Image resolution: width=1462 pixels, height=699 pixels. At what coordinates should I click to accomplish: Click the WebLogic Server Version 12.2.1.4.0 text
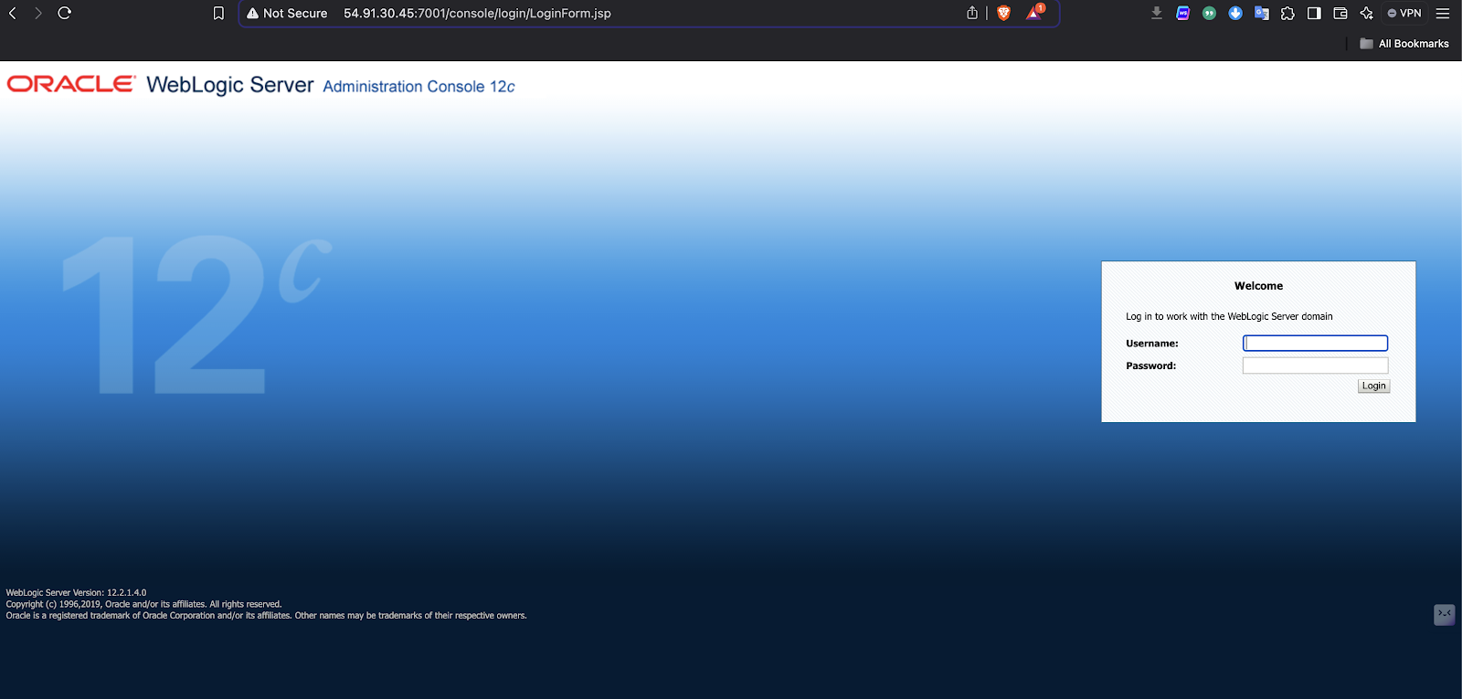(76, 593)
